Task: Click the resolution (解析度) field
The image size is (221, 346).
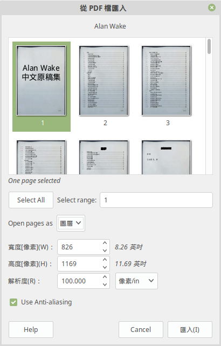Action: tap(79, 281)
